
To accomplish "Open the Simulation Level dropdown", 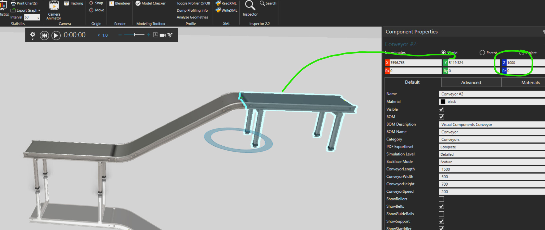I will [x=491, y=154].
